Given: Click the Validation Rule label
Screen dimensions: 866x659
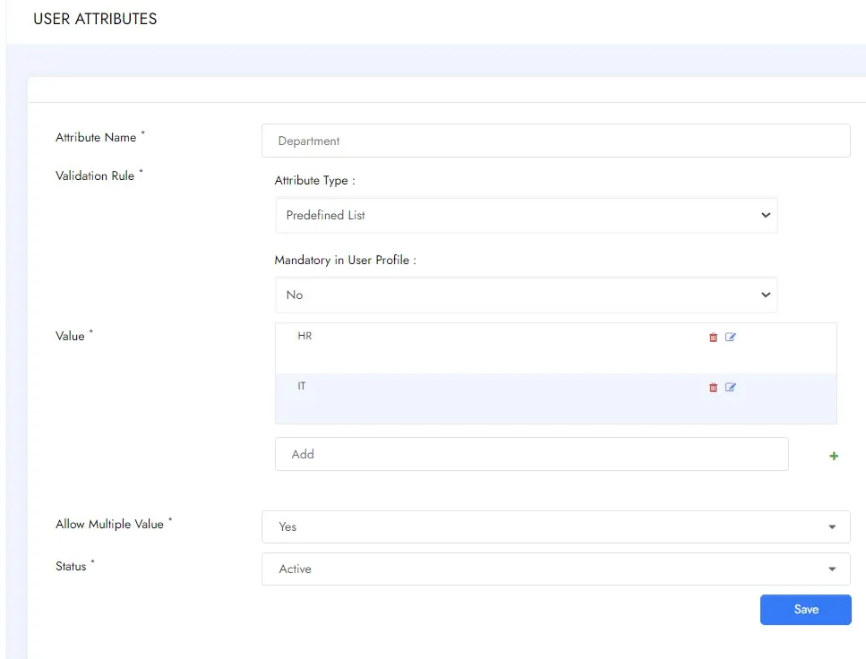Looking at the screenshot, I should [x=94, y=175].
